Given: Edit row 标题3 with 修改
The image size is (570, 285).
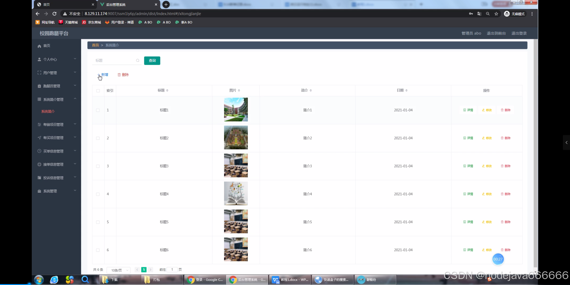Looking at the screenshot, I should click(487, 166).
